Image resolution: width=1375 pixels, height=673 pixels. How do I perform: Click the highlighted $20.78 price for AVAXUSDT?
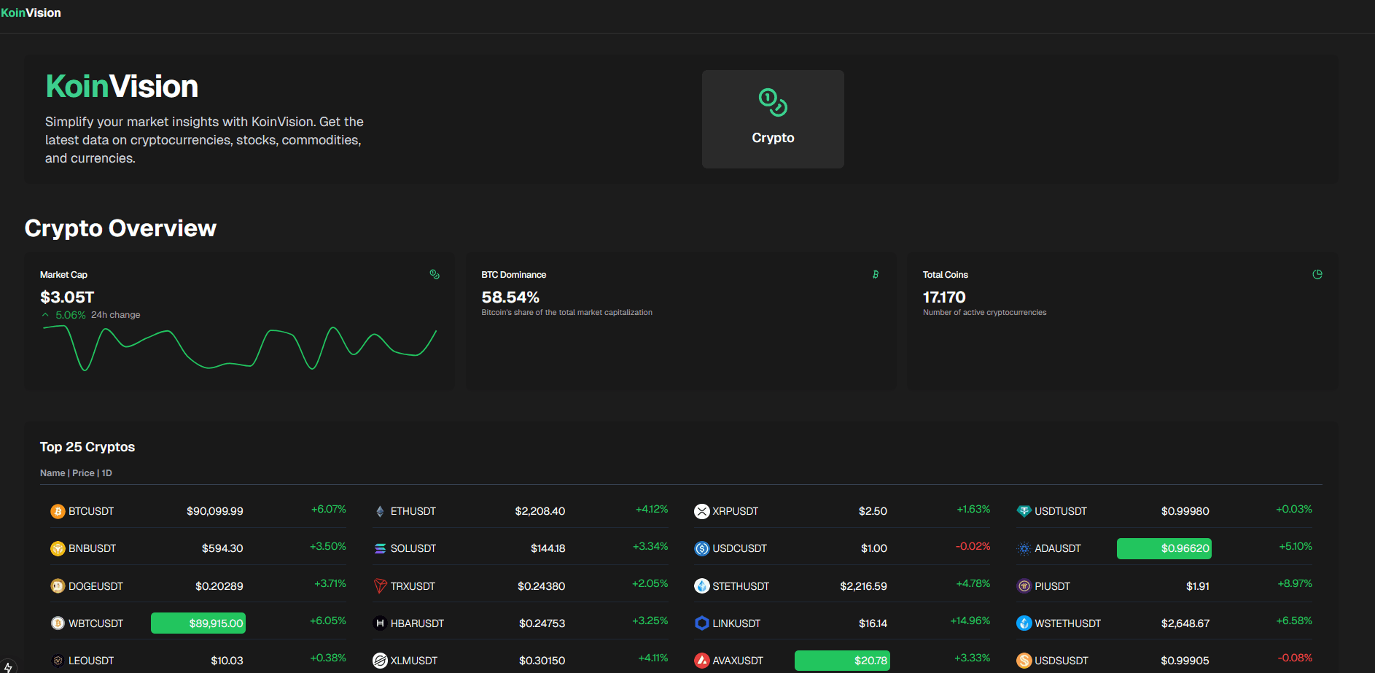(841, 660)
